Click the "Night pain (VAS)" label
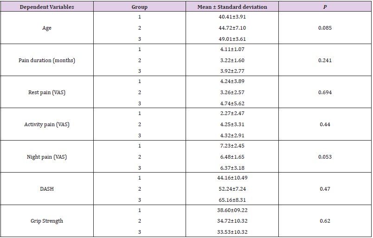 click(47, 157)
